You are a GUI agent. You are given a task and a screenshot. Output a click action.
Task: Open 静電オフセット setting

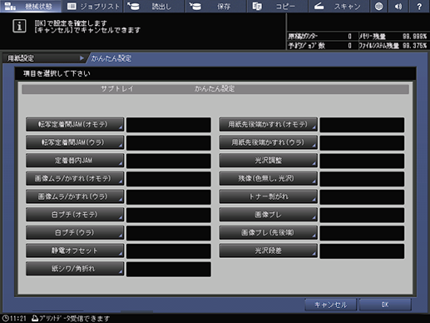(75, 251)
